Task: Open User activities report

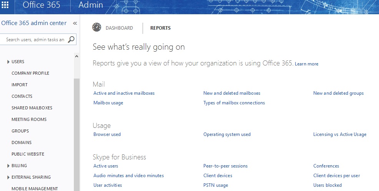Action: click(x=108, y=185)
